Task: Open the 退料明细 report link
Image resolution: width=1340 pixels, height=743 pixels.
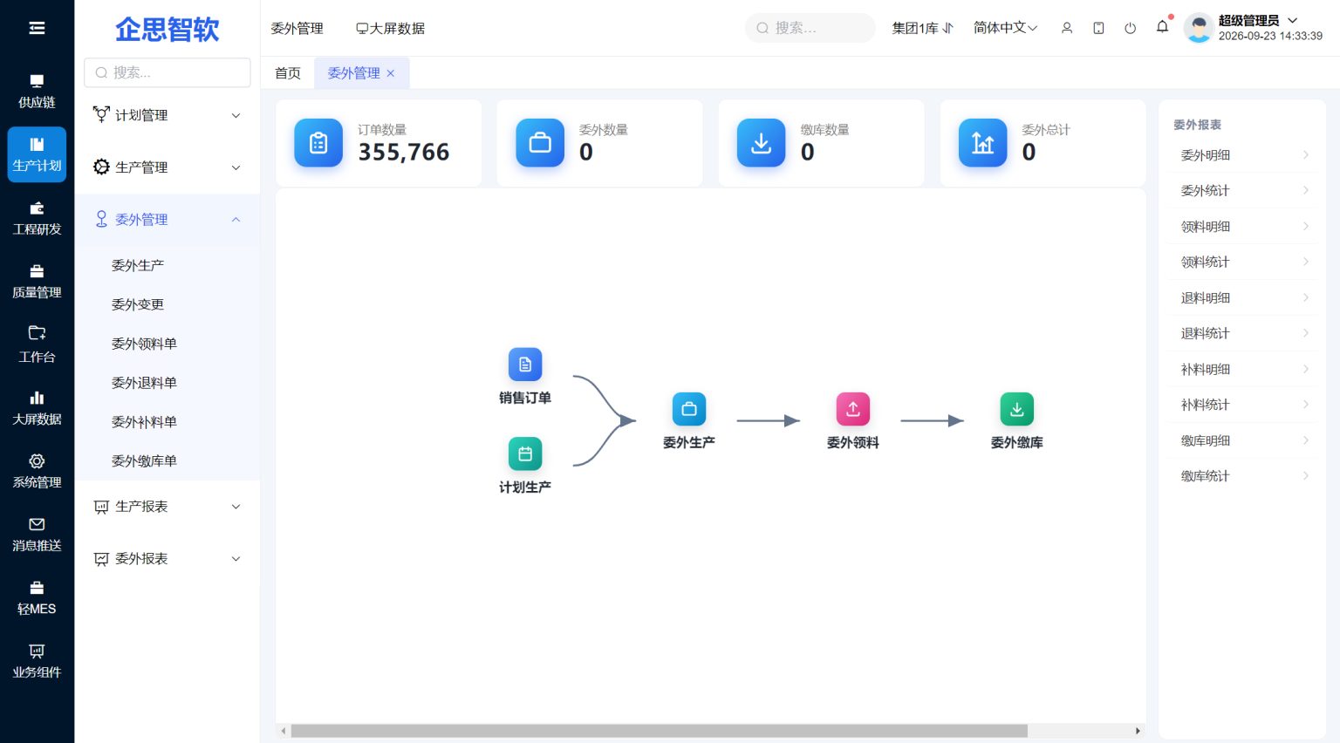Action: click(x=1243, y=297)
